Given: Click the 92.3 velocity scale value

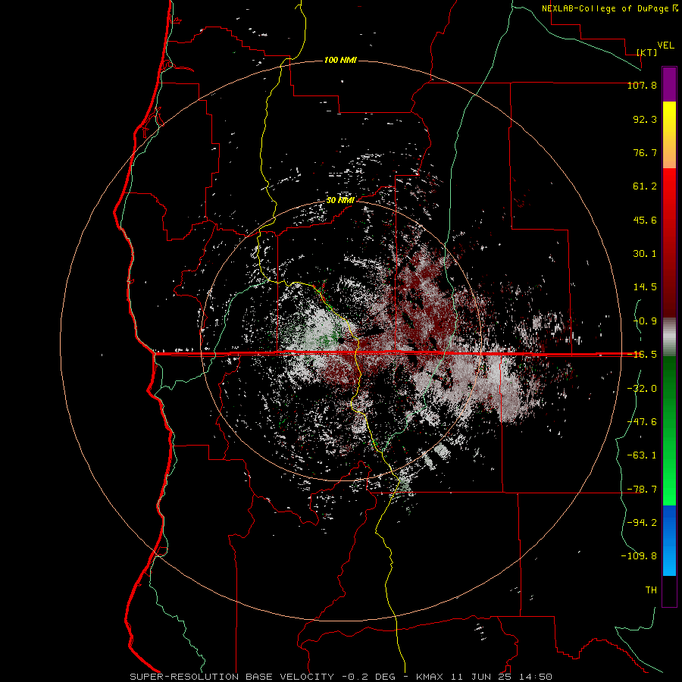Looking at the screenshot, I should (645, 119).
